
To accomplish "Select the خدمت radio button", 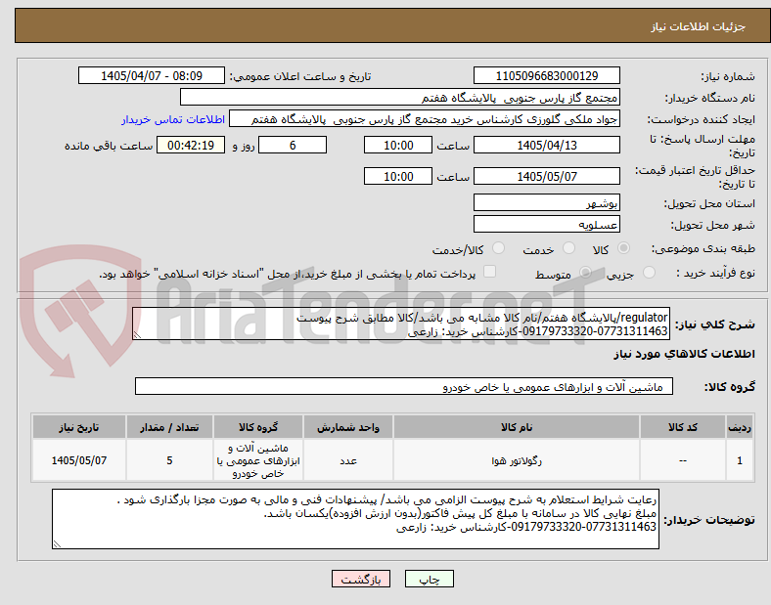I will click(x=568, y=248).
